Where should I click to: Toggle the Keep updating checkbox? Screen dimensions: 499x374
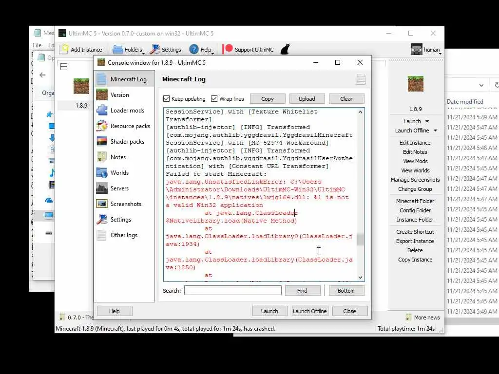(167, 98)
